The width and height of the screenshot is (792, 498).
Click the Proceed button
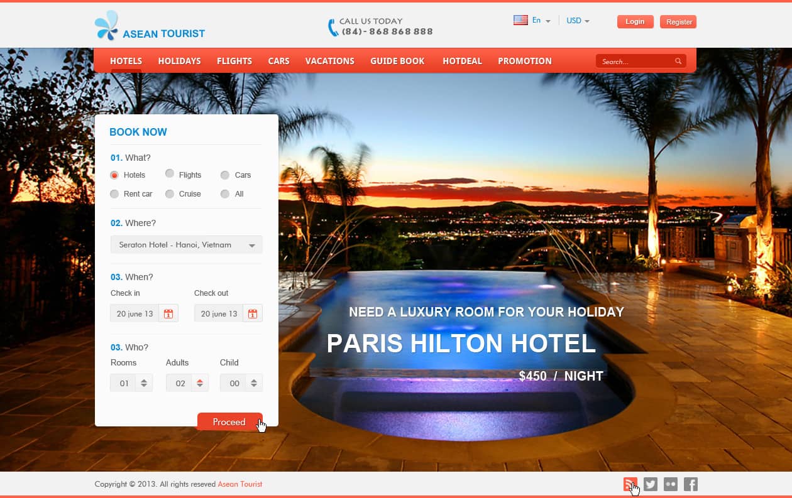(229, 422)
